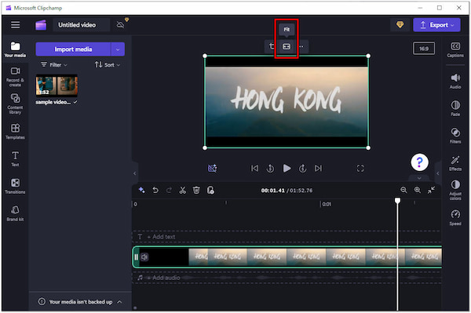Open the Content library tab
Viewport: 471px width, 313px height.
click(15, 104)
